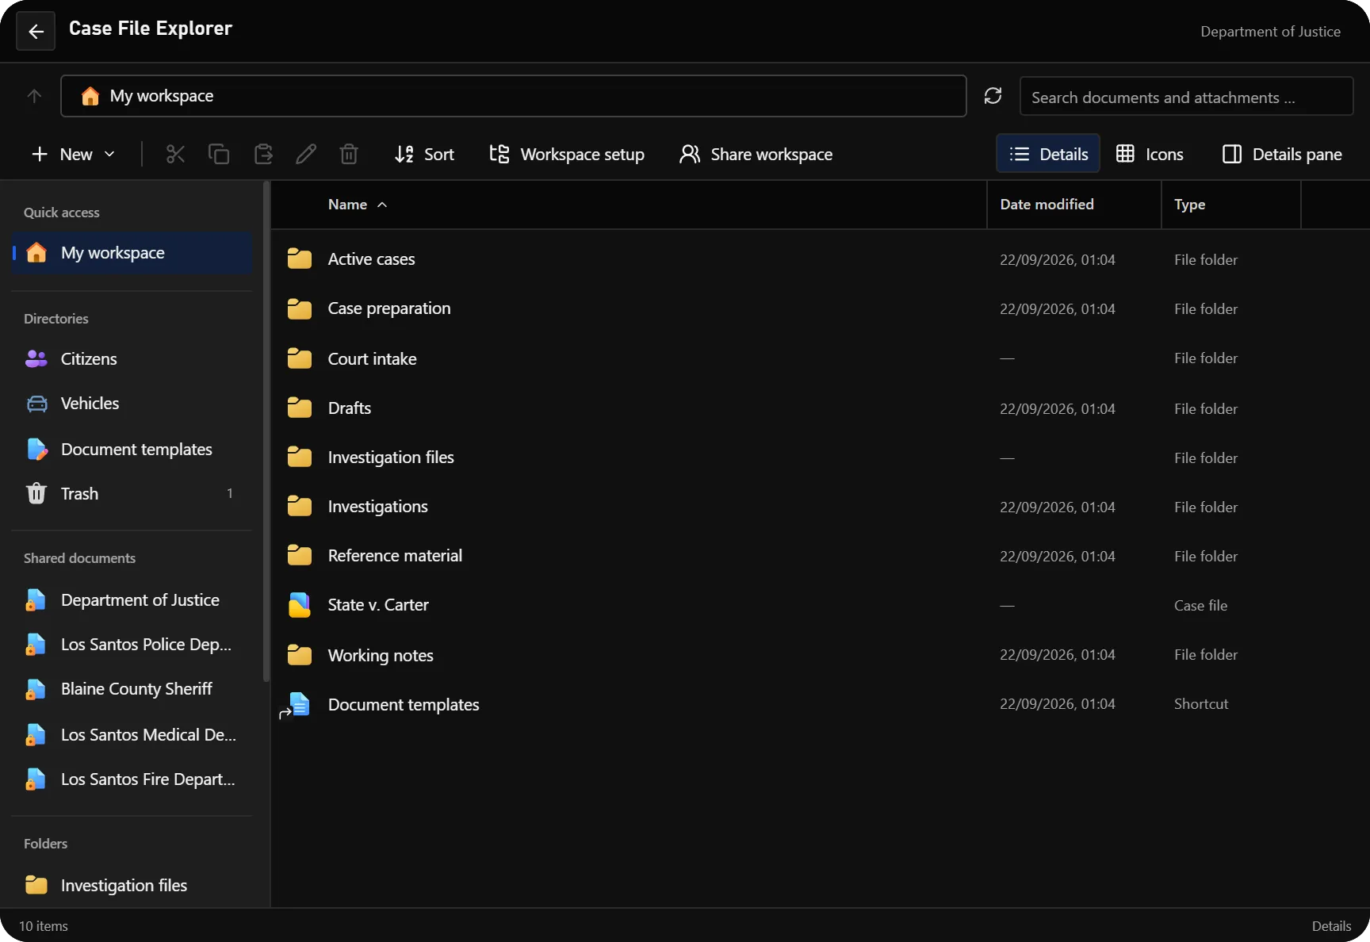The height and width of the screenshot is (942, 1370).
Task: Click the Court intake name
Action: point(372,359)
